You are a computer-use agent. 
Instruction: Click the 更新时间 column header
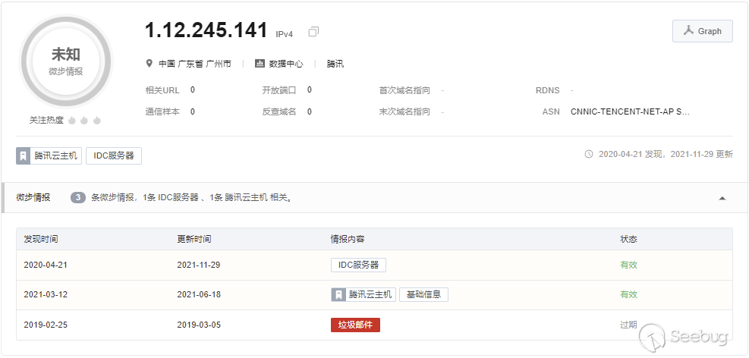(x=194, y=239)
